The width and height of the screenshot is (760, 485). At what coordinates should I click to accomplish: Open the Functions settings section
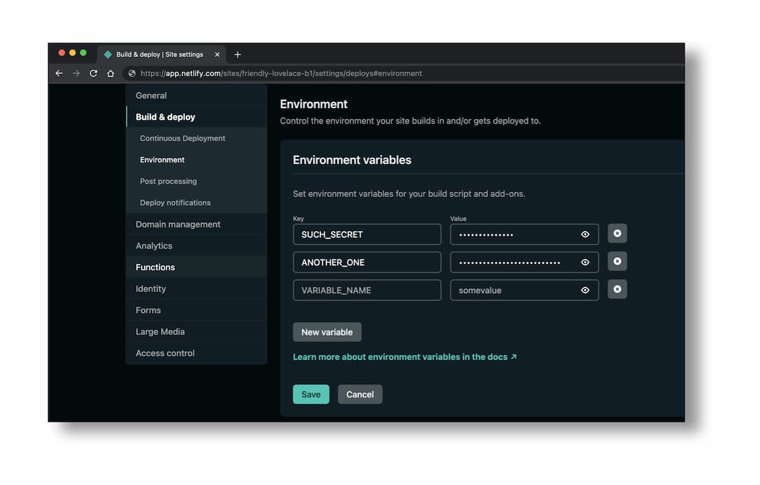(155, 267)
